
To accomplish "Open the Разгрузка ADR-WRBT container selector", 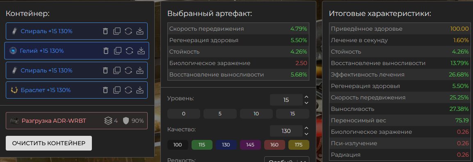I will coord(77,121).
